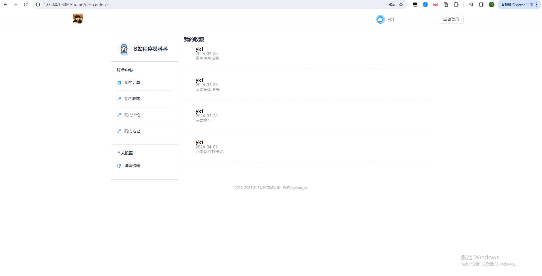Image resolution: width=542 pixels, height=276 pixels.
Task: Click the pink extension icon in the toolbar
Action: pos(436,5)
